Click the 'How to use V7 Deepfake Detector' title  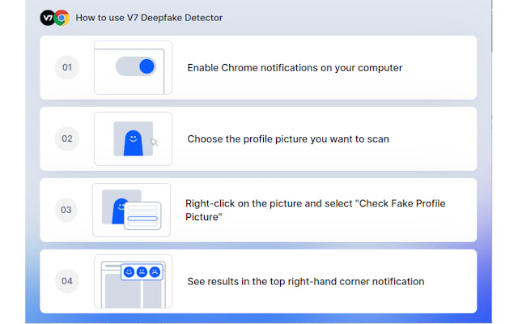click(149, 18)
